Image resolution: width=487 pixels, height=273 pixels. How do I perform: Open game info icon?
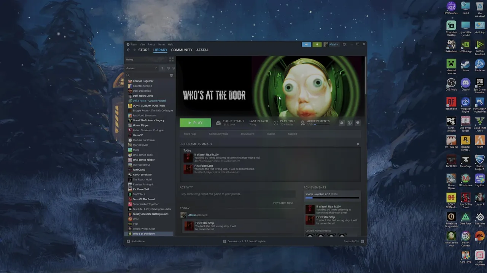point(350,123)
